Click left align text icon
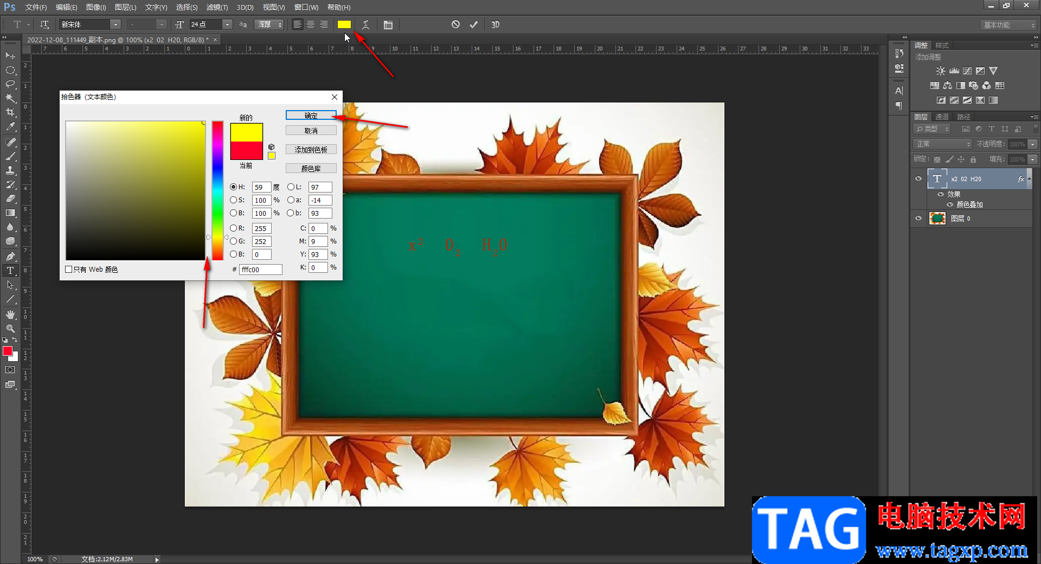 [297, 24]
